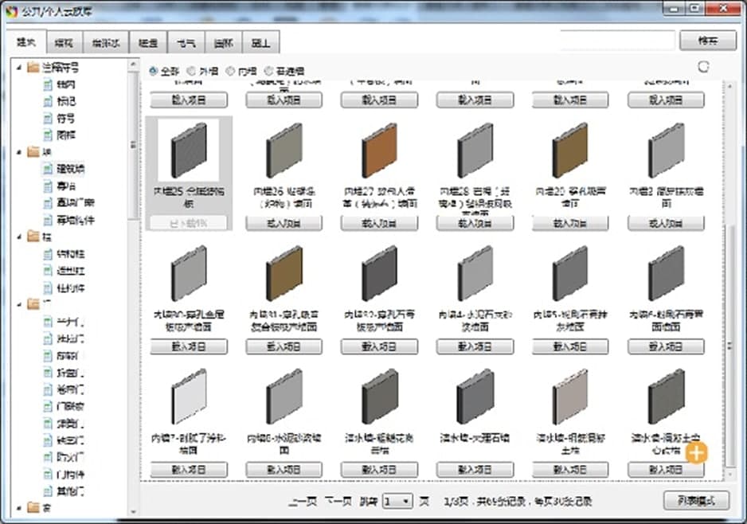Choose the 外墙 radio filter
Image resolution: width=747 pixels, height=524 pixels.
192,71
